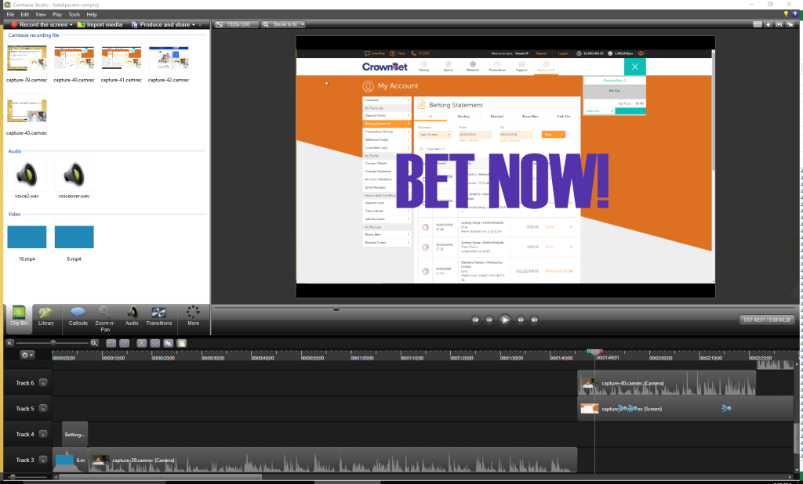Toggle the lock on Track 6

pos(43,383)
